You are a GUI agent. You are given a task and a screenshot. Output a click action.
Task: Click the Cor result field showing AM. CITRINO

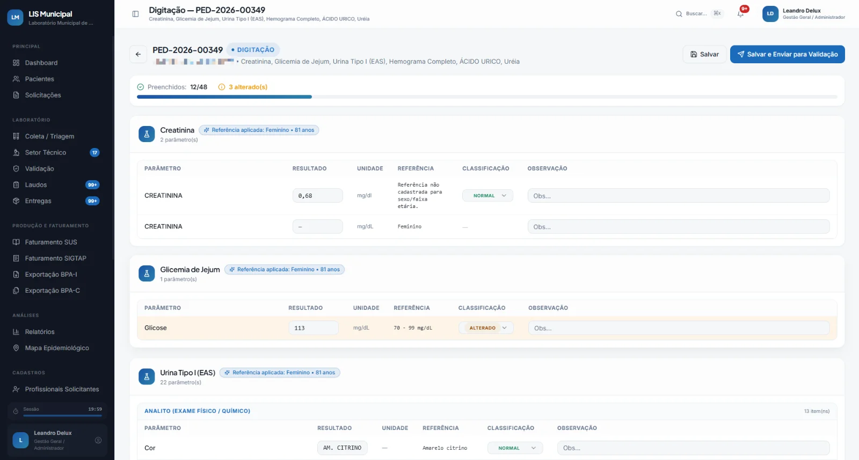343,448
